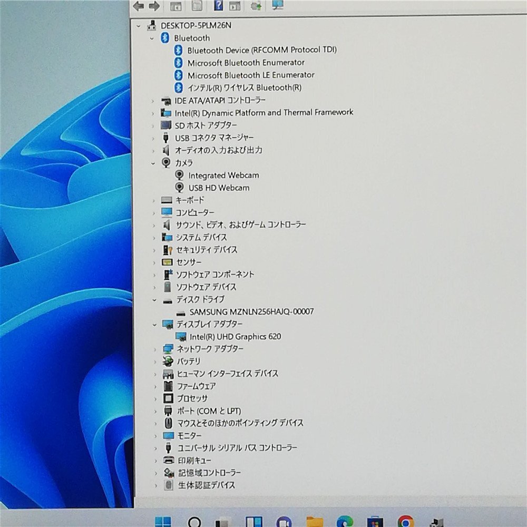Screen dimensions: 527x527
Task: Click the scan for hardware changes monitor icon
Action: [277, 5]
